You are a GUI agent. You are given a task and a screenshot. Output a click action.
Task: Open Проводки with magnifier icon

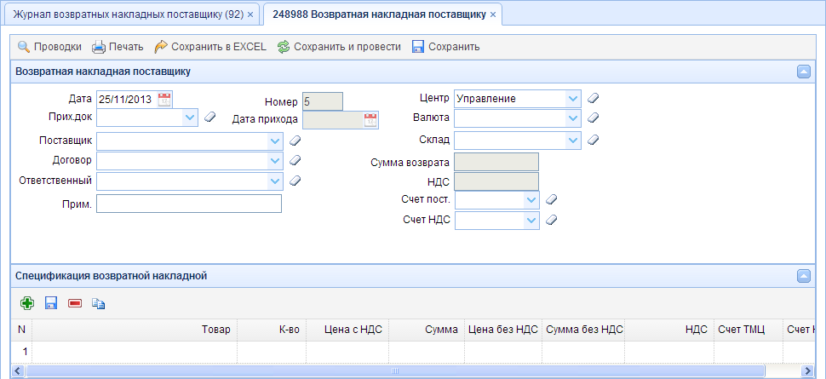[x=49, y=47]
